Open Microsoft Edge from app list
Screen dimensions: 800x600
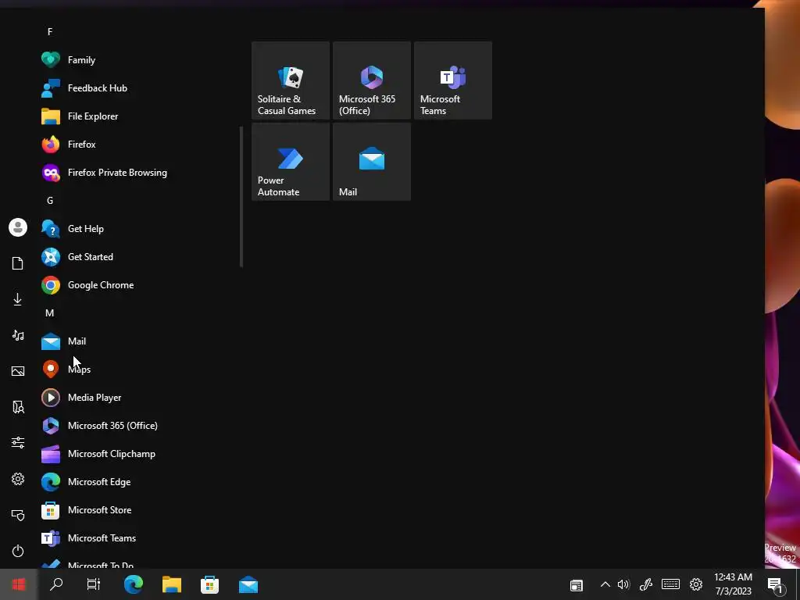[137, 481]
